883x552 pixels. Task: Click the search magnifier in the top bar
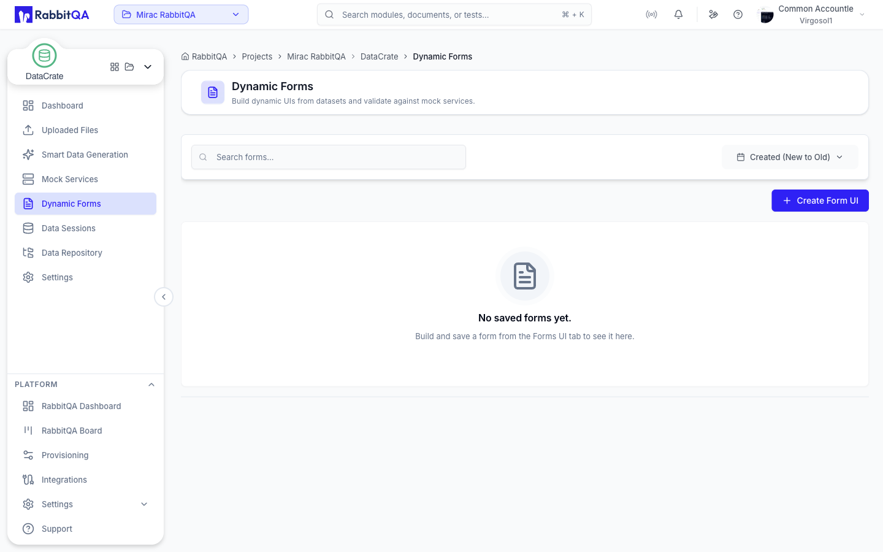pos(329,15)
